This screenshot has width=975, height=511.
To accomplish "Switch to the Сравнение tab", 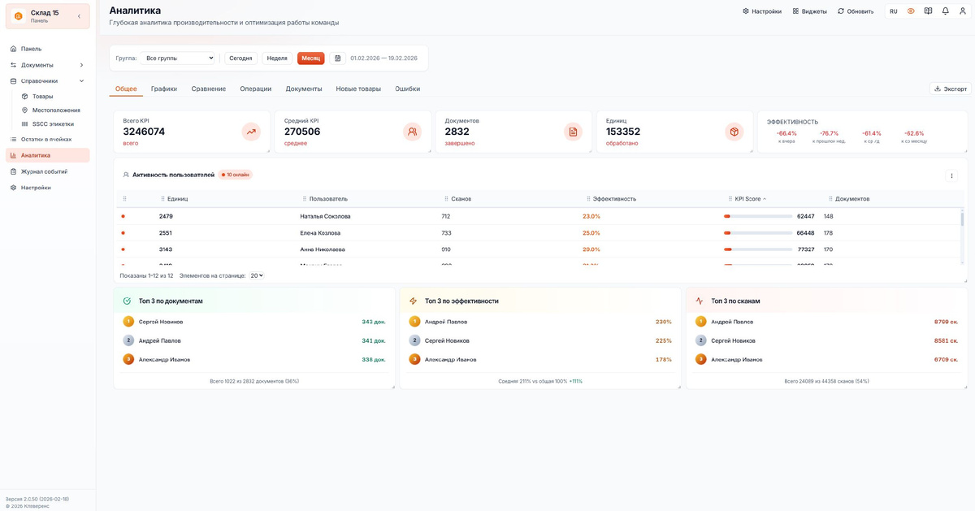I will coord(209,89).
